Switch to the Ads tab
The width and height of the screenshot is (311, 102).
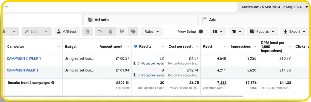pos(254,20)
